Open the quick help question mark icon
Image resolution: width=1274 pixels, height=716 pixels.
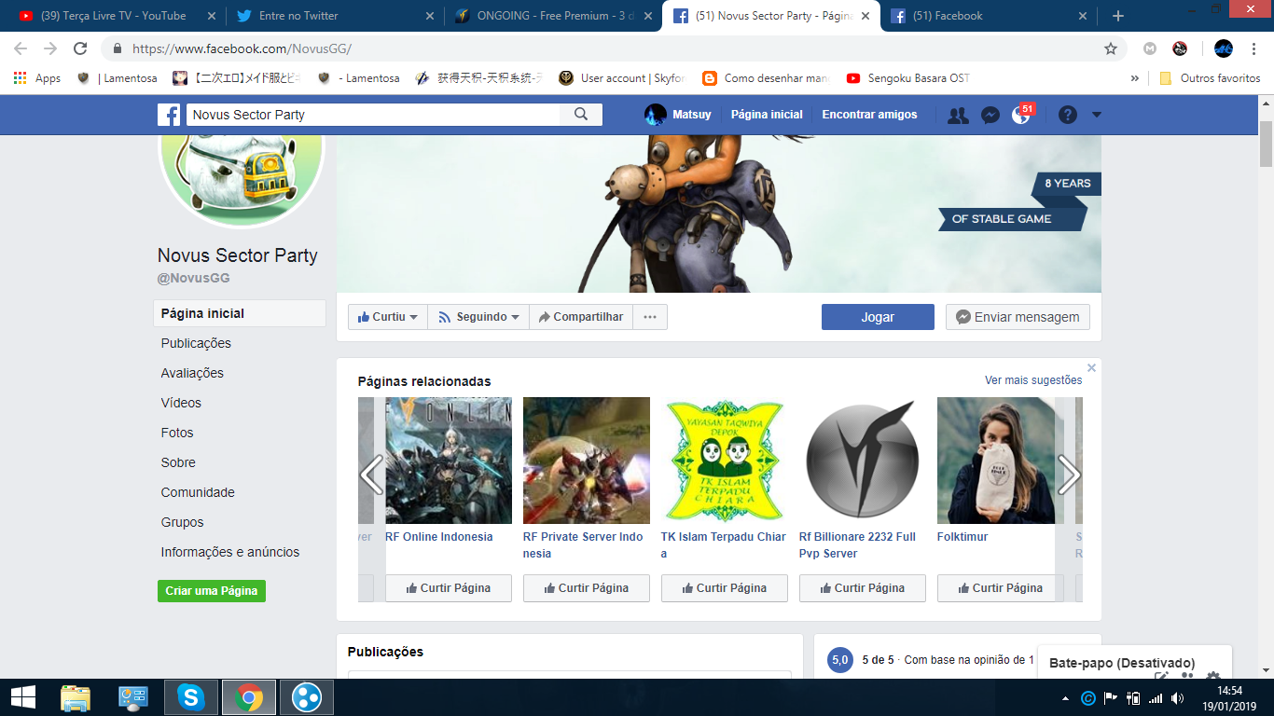point(1068,115)
